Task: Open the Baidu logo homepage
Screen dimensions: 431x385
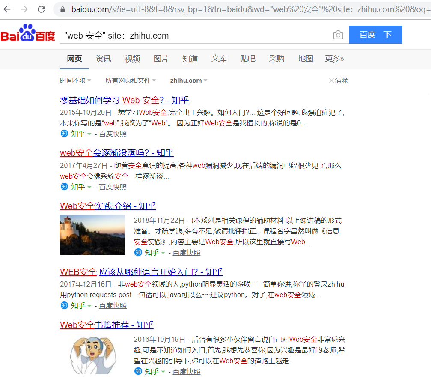Action: coord(28,33)
